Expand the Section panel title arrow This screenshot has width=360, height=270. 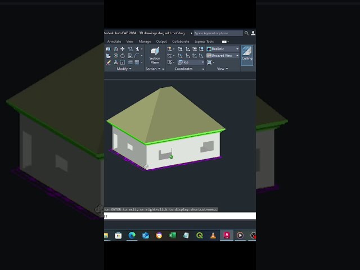159,69
